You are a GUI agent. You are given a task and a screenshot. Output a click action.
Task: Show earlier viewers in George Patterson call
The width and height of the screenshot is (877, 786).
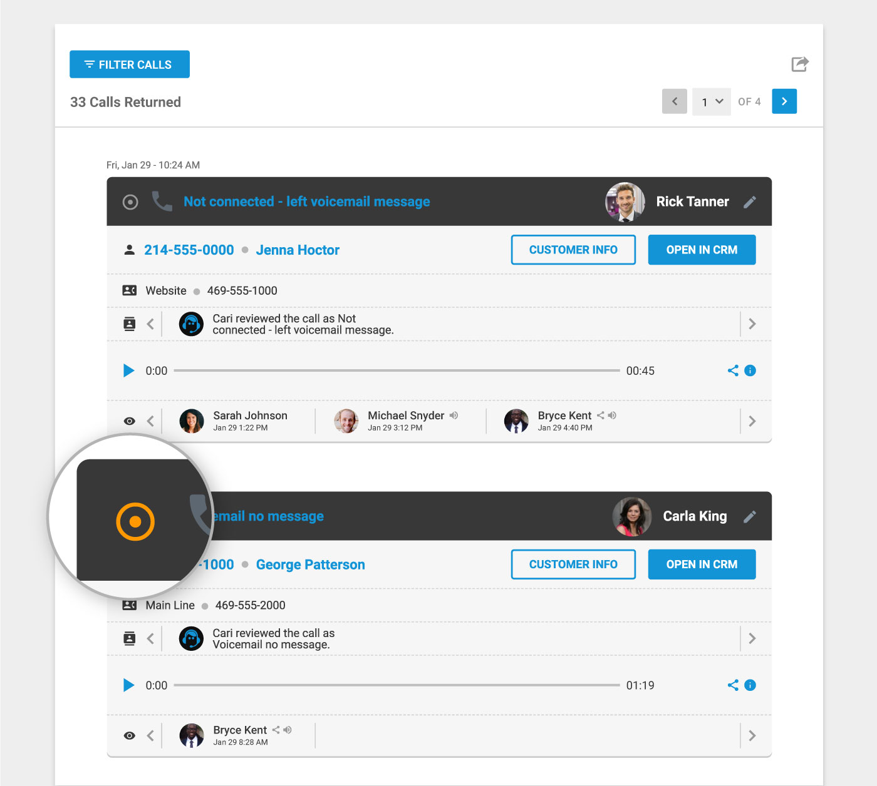coord(150,736)
